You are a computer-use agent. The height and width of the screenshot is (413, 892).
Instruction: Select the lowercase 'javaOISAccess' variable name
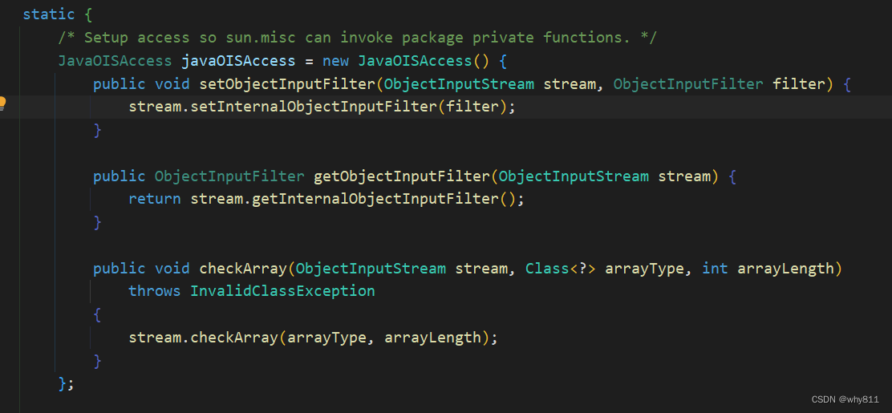[237, 61]
